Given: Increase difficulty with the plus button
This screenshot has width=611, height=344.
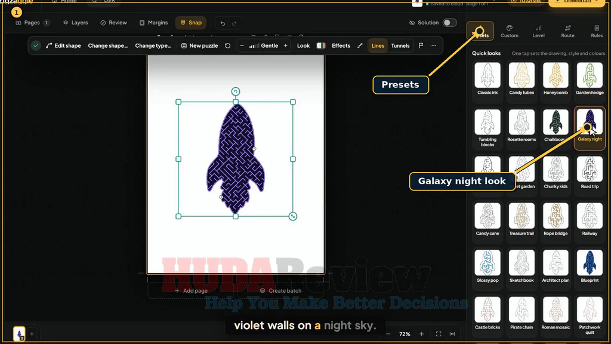Looking at the screenshot, I should [286, 45].
